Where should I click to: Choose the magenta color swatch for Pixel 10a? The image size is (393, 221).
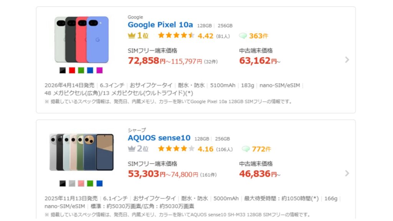99,71
